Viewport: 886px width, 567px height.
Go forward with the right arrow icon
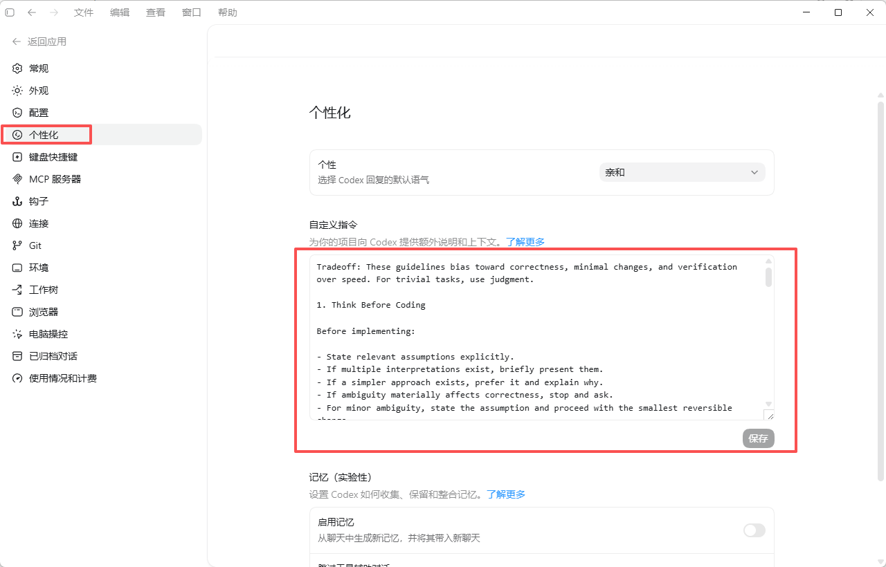(54, 12)
